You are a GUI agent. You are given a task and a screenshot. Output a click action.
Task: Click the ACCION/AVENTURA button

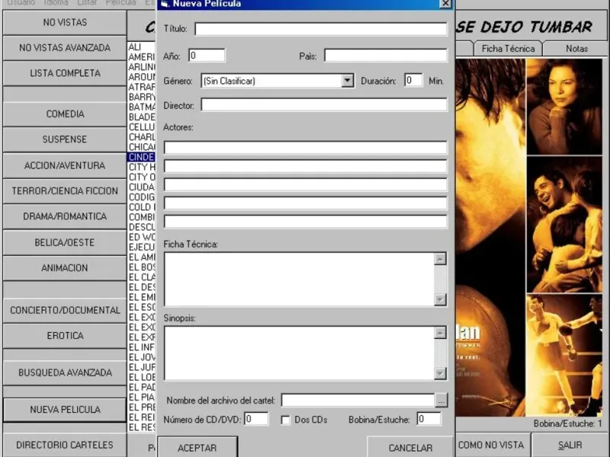(x=65, y=165)
